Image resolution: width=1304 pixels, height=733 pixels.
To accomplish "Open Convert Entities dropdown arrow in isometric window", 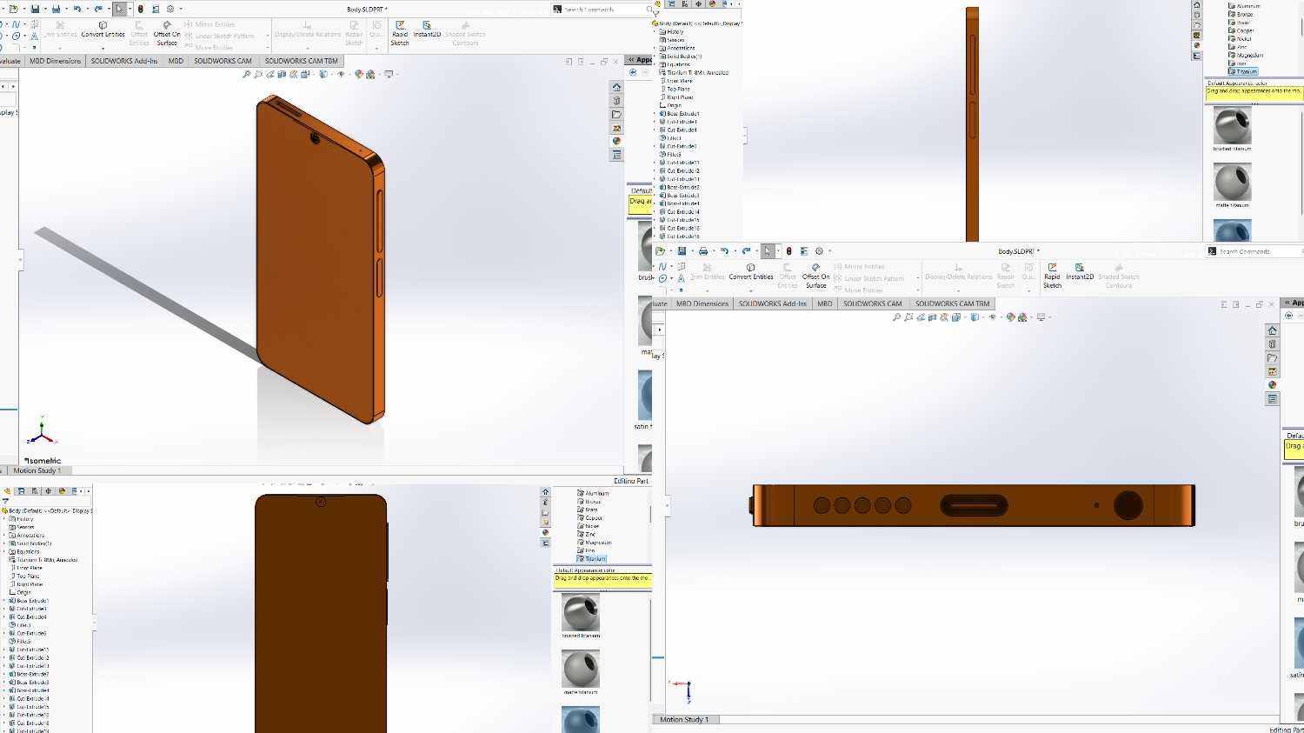I will tap(103, 48).
